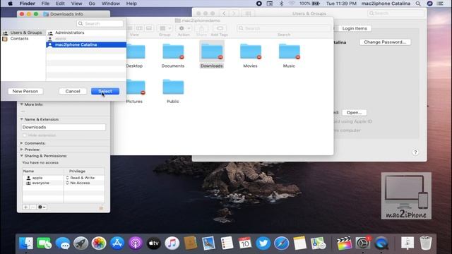The image size is (452, 254).
Task: Open the Window menu
Action: [111, 4]
